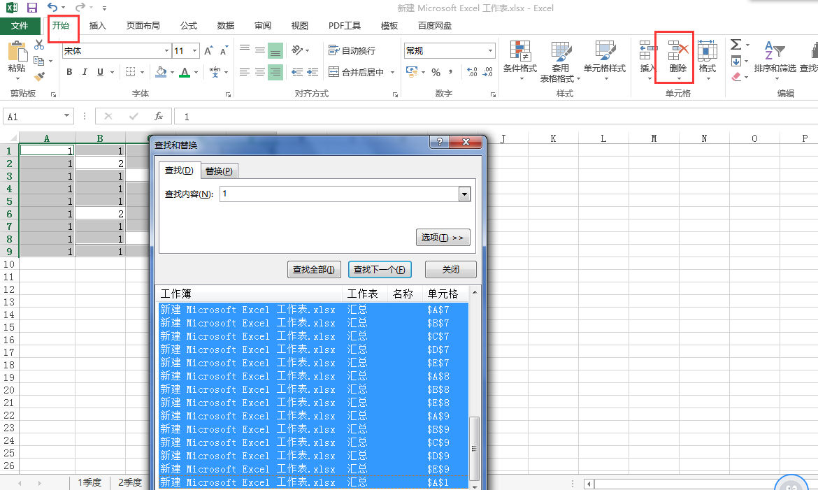Click the text orientation icon
This screenshot has width=818, height=490.
tap(297, 50)
